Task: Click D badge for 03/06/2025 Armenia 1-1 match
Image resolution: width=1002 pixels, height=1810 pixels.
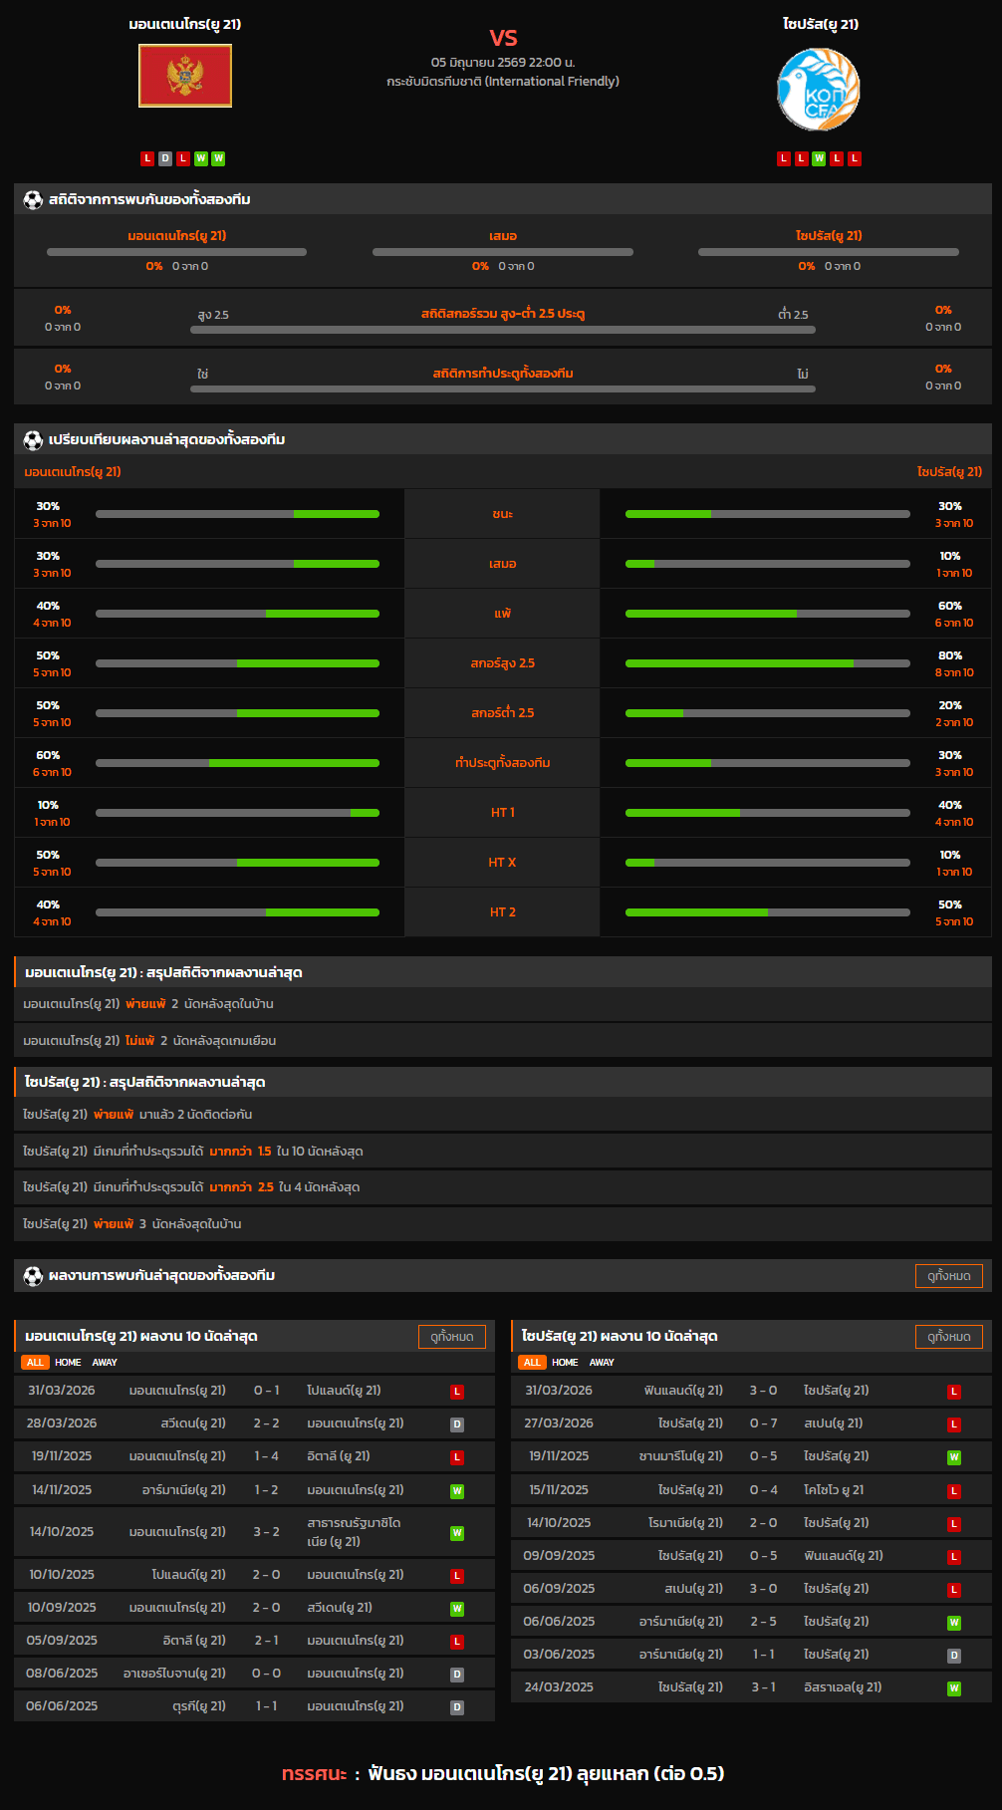Action: pyautogui.click(x=954, y=1656)
